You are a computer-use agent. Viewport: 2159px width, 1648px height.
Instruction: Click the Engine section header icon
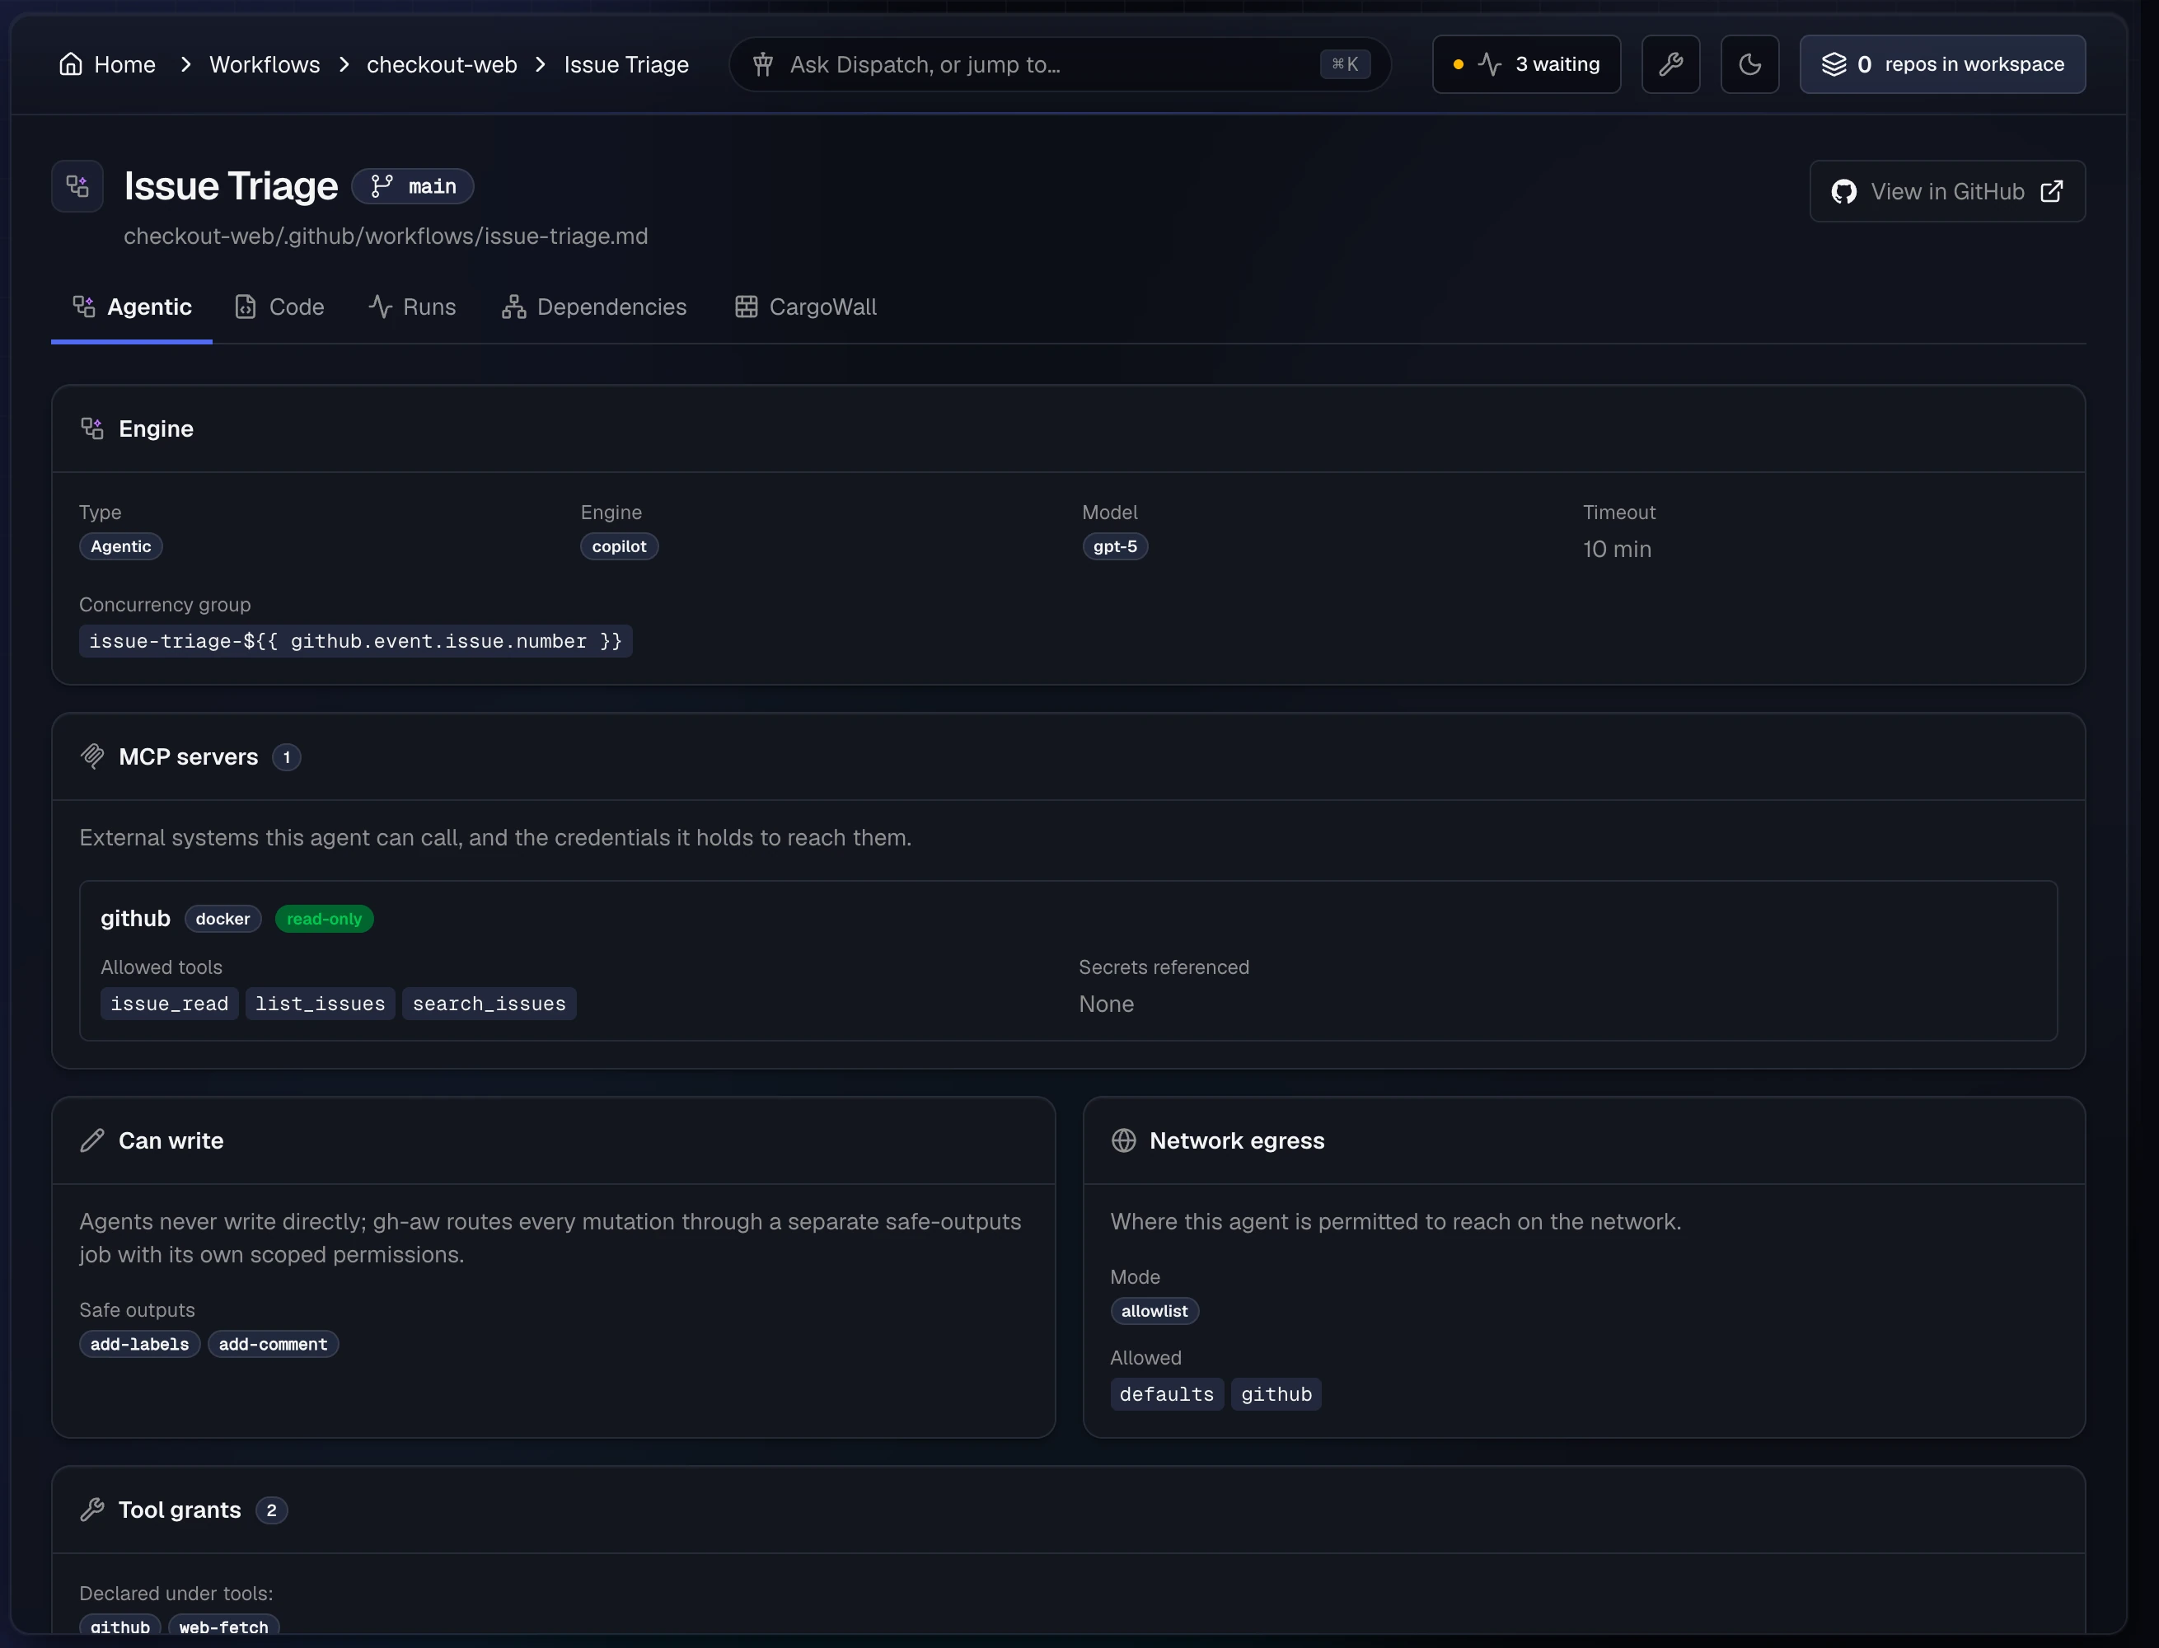[92, 428]
